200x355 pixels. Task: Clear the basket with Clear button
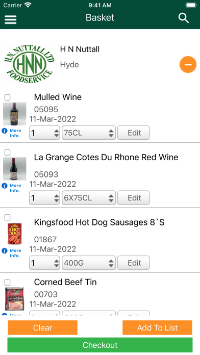tap(42, 327)
